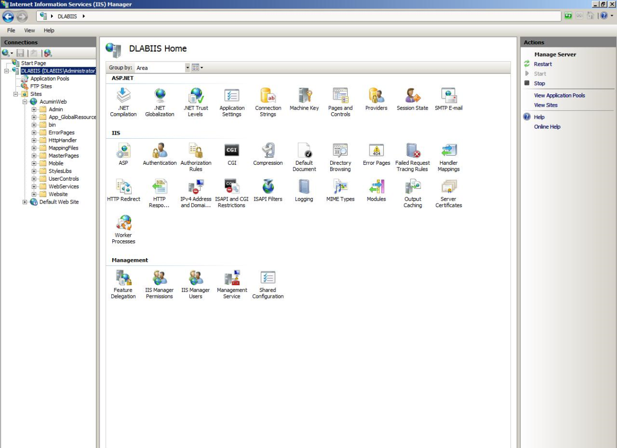Open HTTP Response Headers feature
617x448 pixels.
coord(160,193)
